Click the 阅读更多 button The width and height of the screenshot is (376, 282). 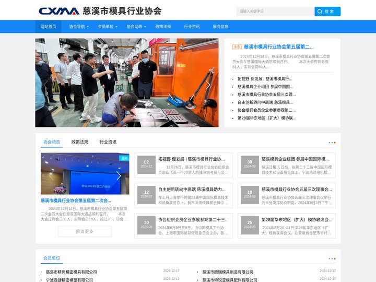85,231
